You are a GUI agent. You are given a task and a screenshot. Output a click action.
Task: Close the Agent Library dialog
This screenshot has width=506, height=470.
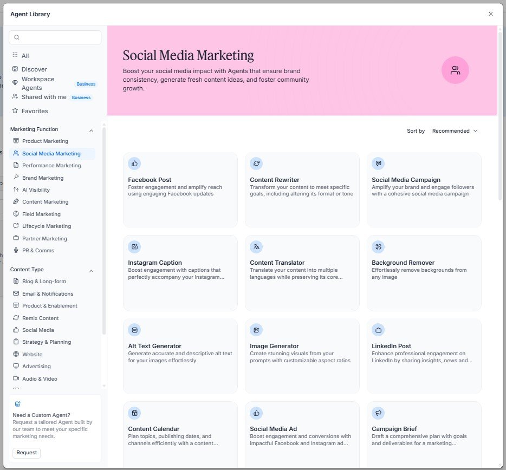pyautogui.click(x=490, y=14)
